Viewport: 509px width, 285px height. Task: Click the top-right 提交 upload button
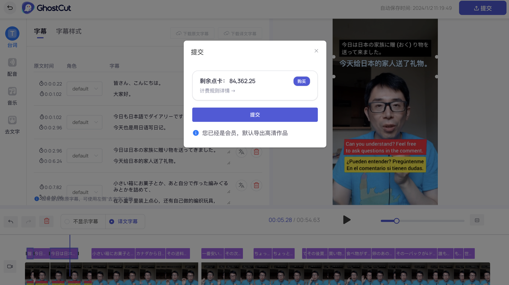pyautogui.click(x=482, y=8)
